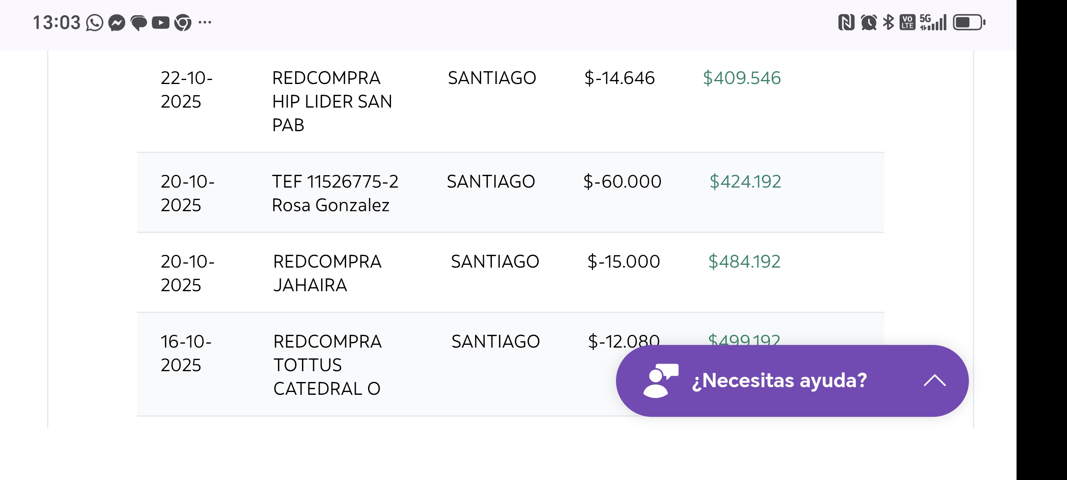Tap the Bluetooth status icon
The height and width of the screenshot is (480, 1067).
click(x=888, y=22)
